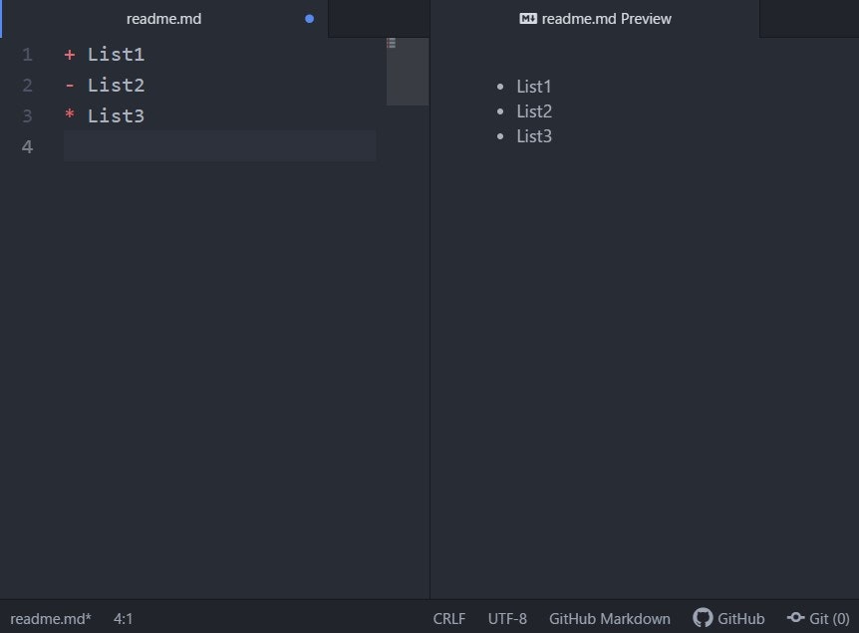The image size is (859, 633).
Task: Click line number 3 in the gutter
Action: (x=27, y=115)
